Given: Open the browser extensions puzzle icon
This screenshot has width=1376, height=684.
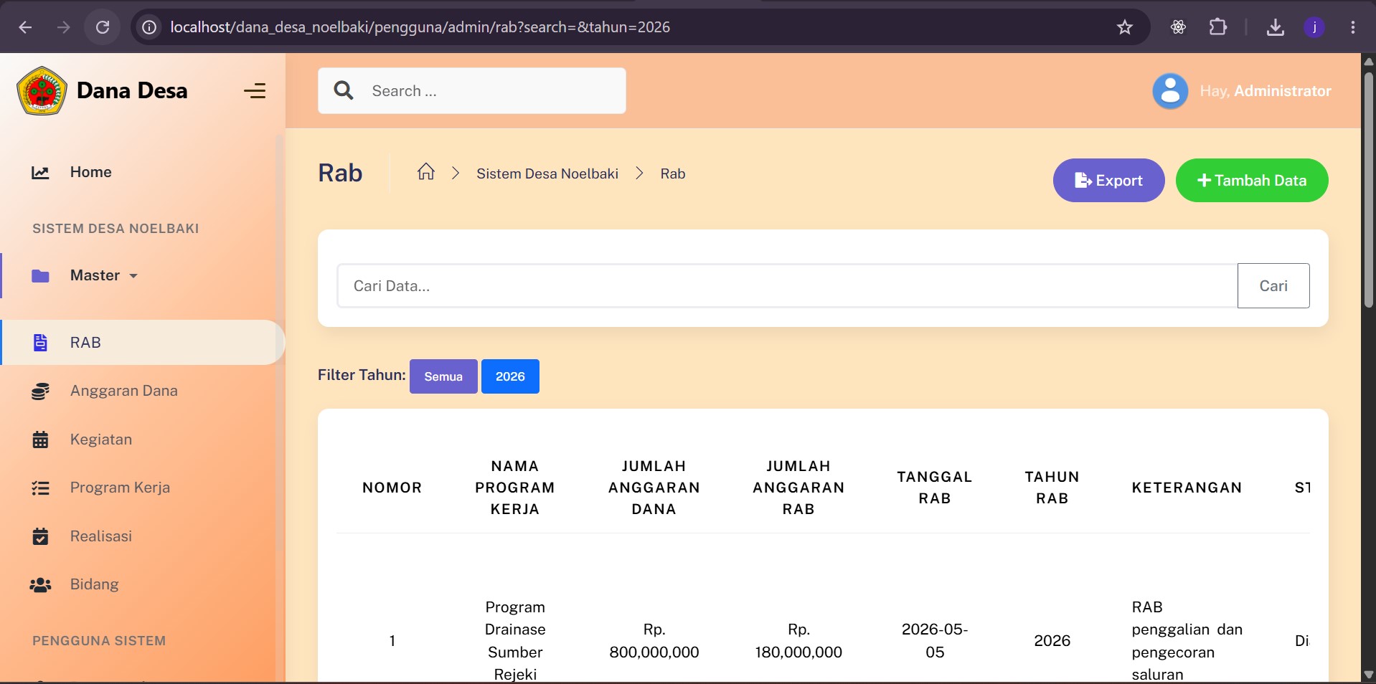Looking at the screenshot, I should 1217,27.
